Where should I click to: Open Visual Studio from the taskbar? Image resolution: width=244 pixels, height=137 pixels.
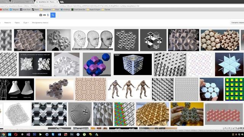click(28, 134)
